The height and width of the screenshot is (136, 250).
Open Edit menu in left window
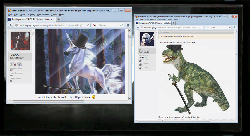click(x=16, y=15)
